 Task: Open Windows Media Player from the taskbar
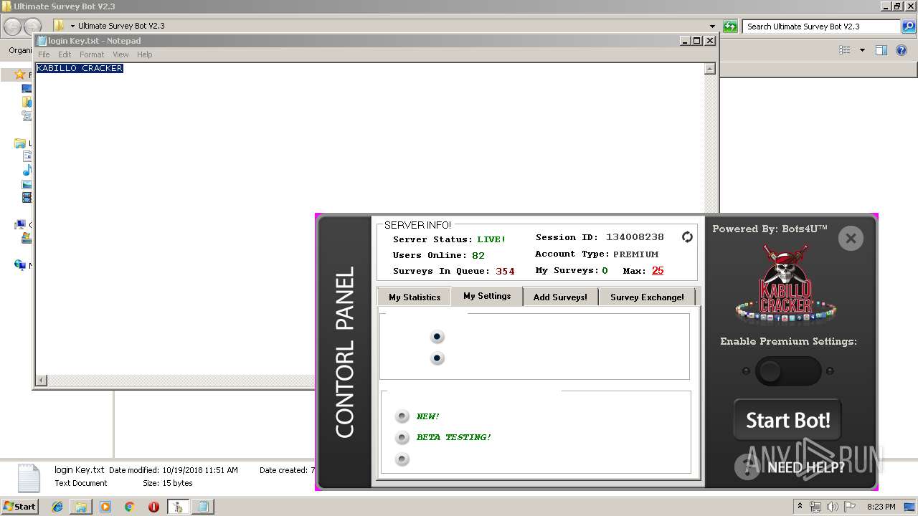click(x=105, y=507)
